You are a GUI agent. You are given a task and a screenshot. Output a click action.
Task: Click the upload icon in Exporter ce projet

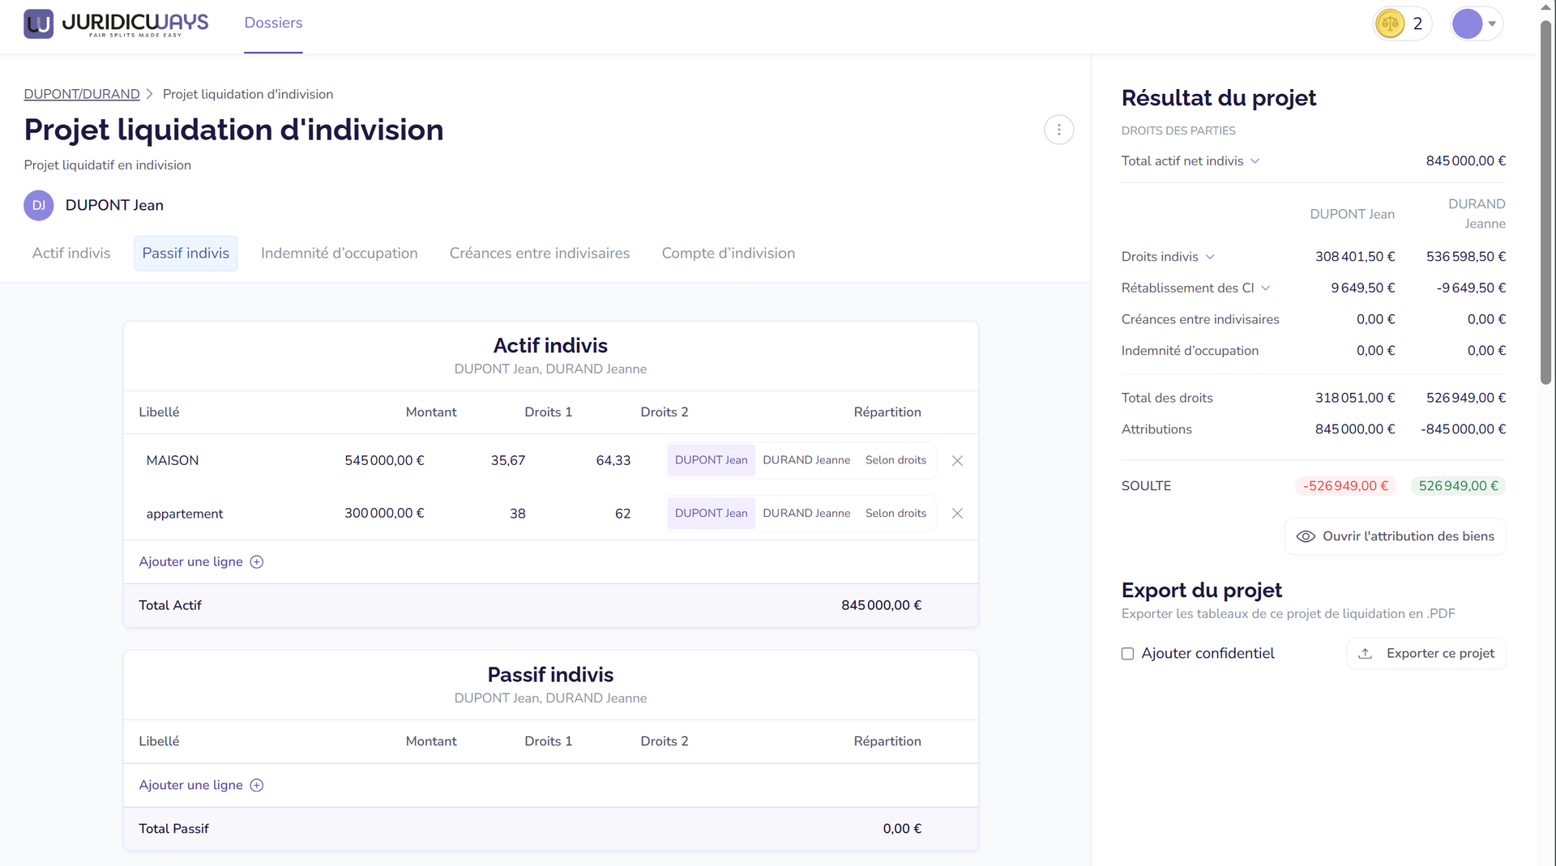(1366, 654)
